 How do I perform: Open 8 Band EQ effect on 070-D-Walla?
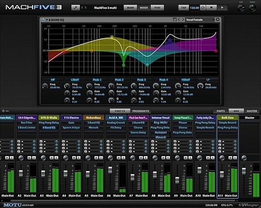point(49,127)
